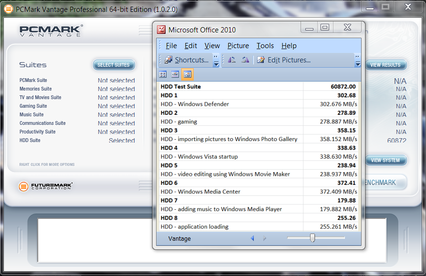Click the Picture Manager title bar icon

(161, 30)
